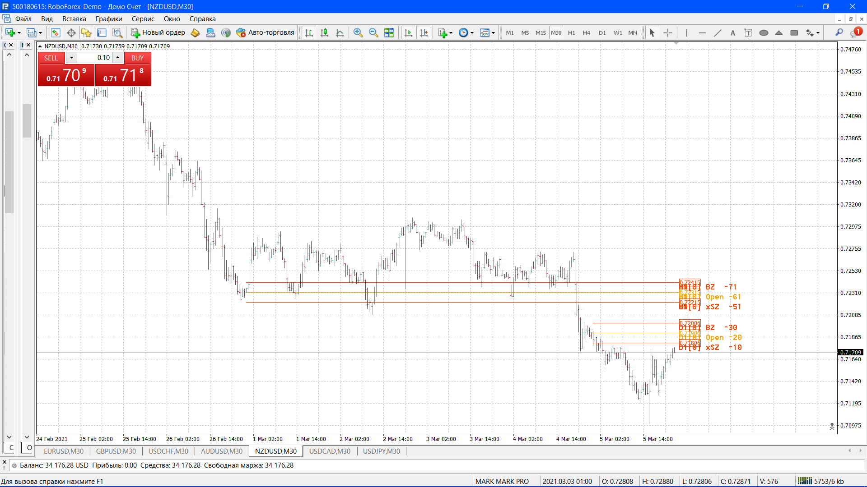Click the horizontal line tool
Image resolution: width=867 pixels, height=487 pixels.
tap(702, 32)
